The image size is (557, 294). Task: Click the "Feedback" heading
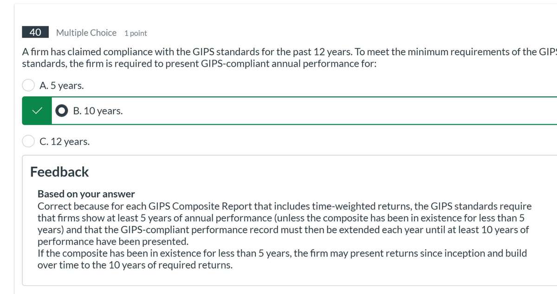[59, 172]
